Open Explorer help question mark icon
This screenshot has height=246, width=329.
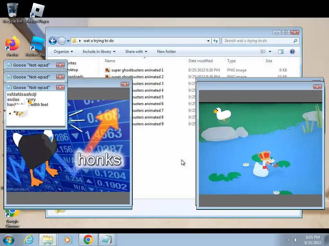(x=292, y=52)
